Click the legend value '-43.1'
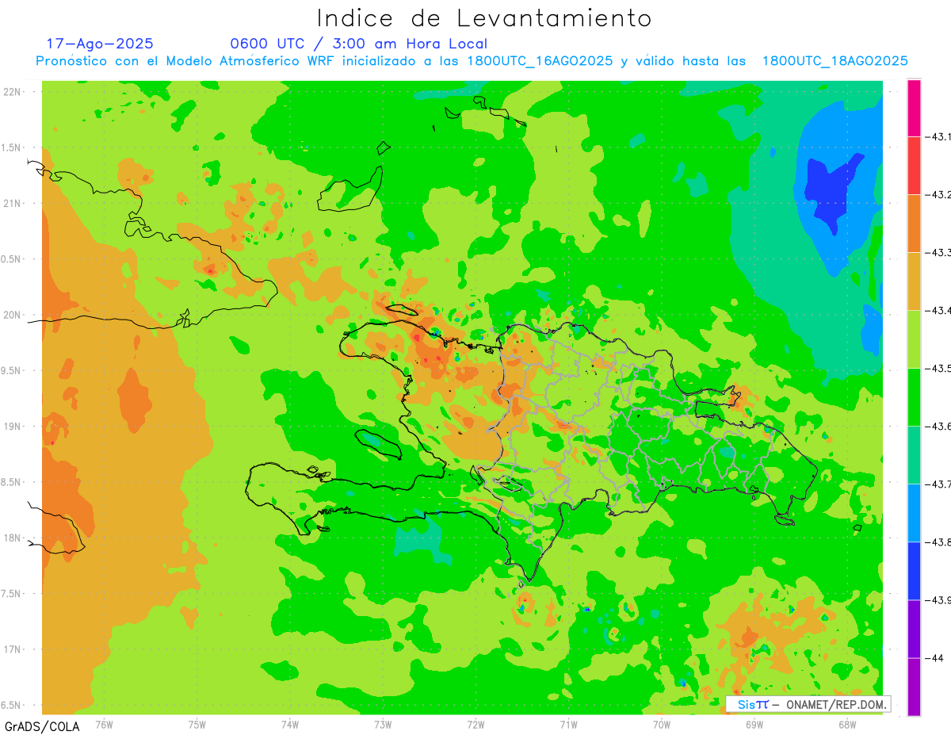Screen dimensions: 951x735 point(938,137)
